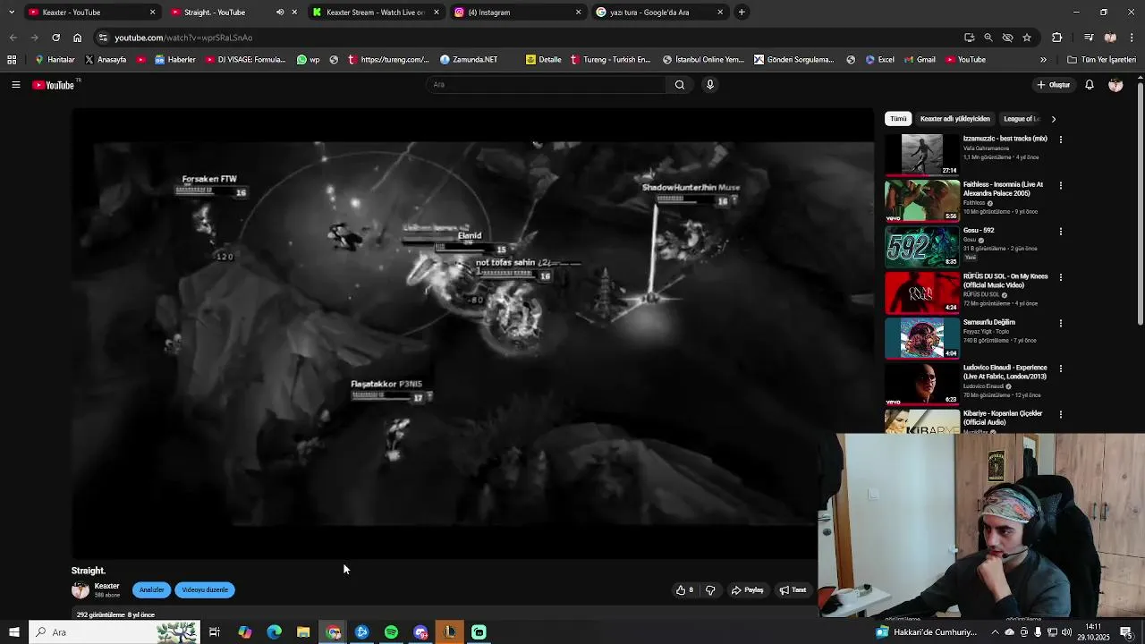Like the video with thumbs up

tap(685, 590)
